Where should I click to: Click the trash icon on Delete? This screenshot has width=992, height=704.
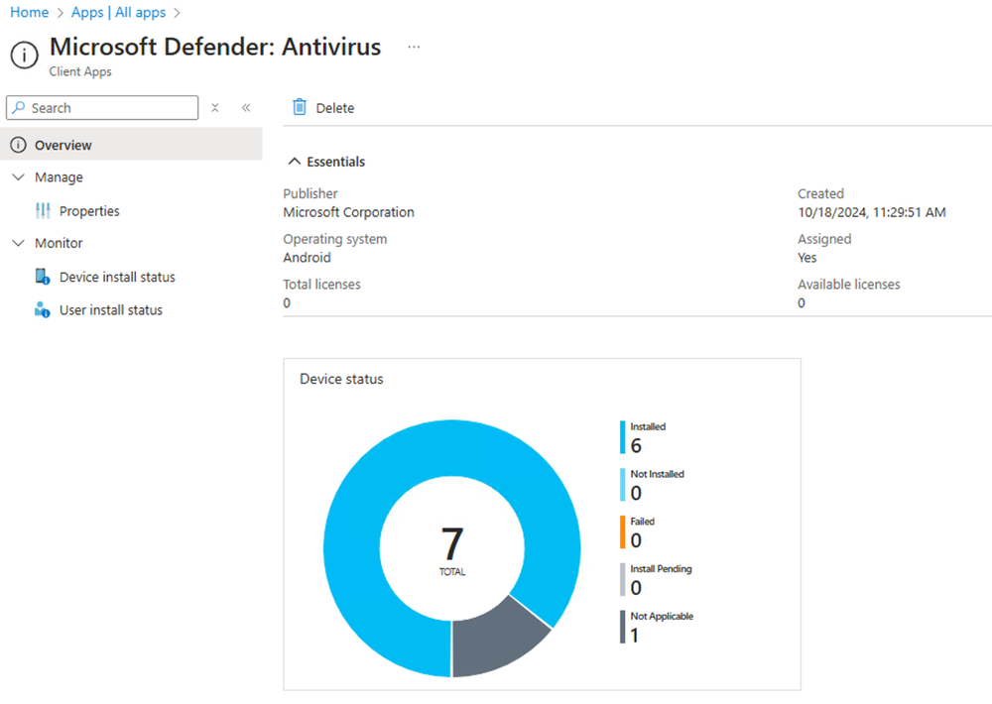tap(299, 107)
